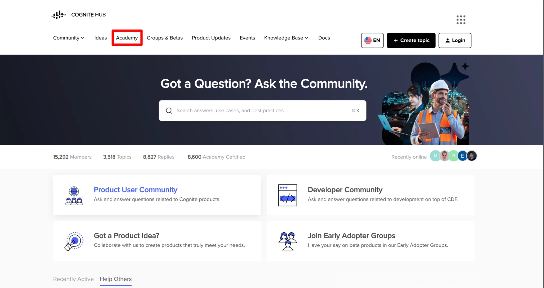The width and height of the screenshot is (544, 288).
Task: Open the Ideas nav item
Action: [x=100, y=38]
